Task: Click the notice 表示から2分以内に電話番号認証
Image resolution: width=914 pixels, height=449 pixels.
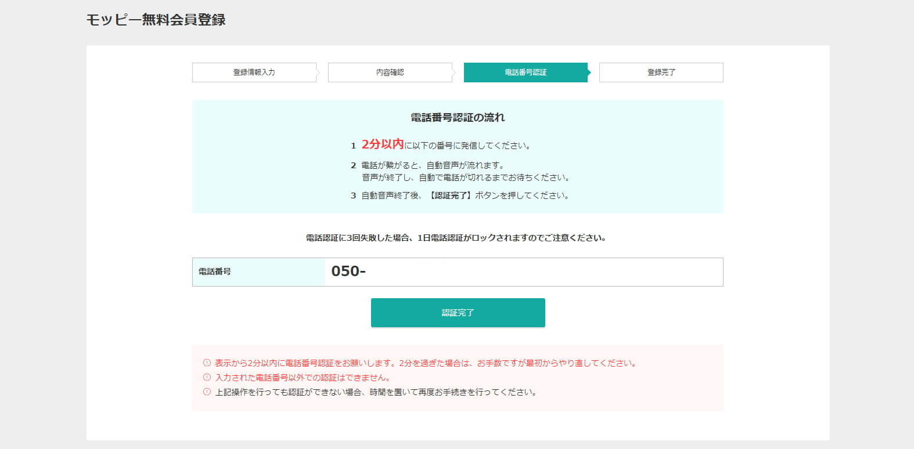Action: coord(426,363)
